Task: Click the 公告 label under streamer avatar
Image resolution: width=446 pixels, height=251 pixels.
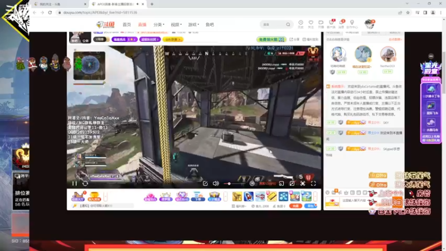Action: (85, 41)
